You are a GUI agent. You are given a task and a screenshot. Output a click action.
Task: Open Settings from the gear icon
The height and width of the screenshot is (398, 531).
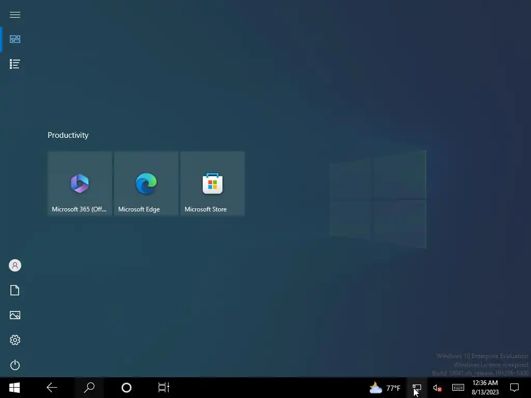(x=15, y=340)
